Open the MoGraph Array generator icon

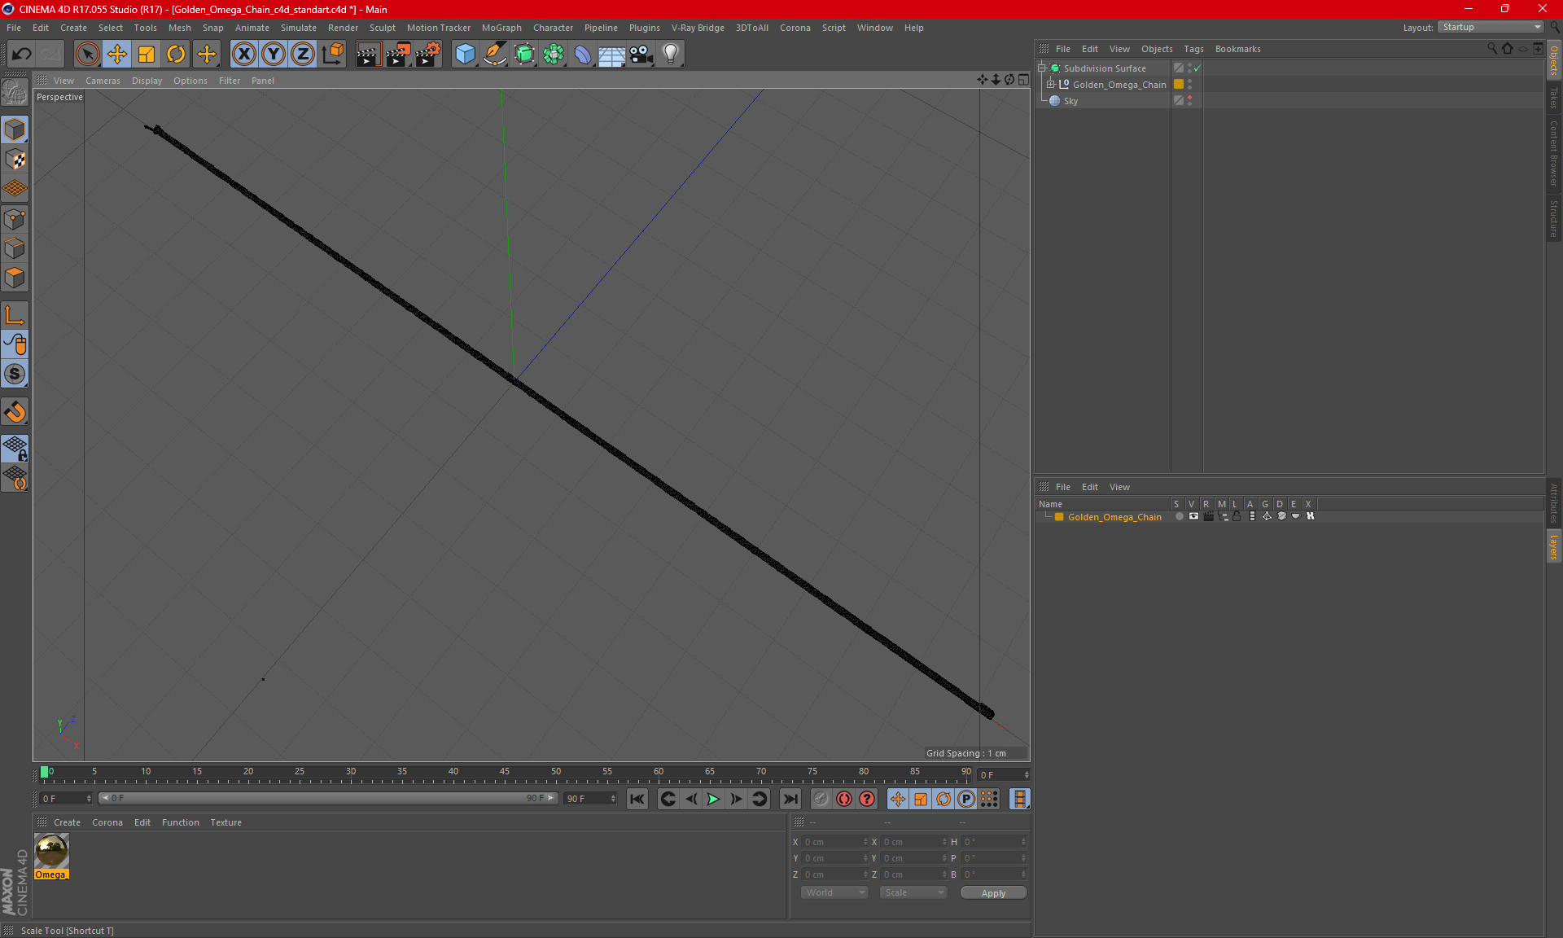[554, 55]
